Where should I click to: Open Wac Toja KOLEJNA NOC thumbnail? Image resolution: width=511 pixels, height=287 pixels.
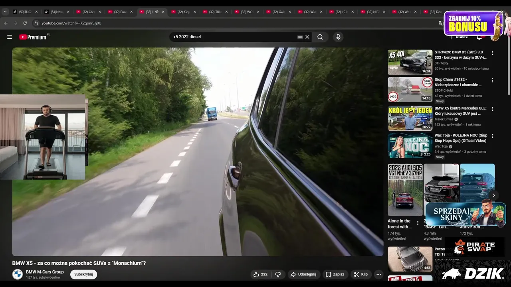click(x=410, y=145)
